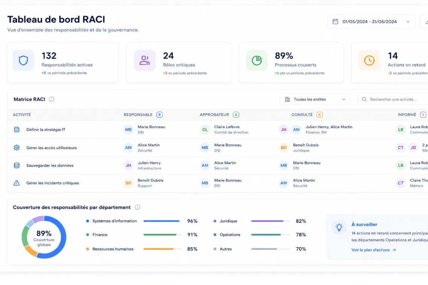Viewport: 428px width, 285px height.
Task: Click the Autres legend entry
Action: (222, 249)
